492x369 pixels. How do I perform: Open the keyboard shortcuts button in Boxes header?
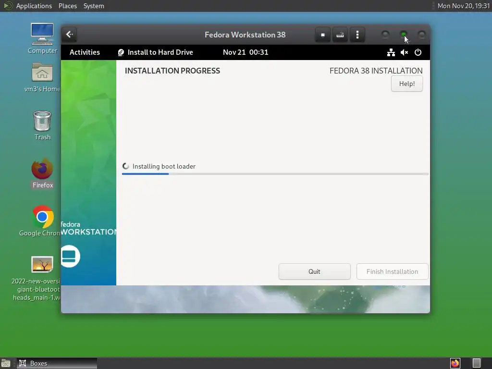[340, 35]
